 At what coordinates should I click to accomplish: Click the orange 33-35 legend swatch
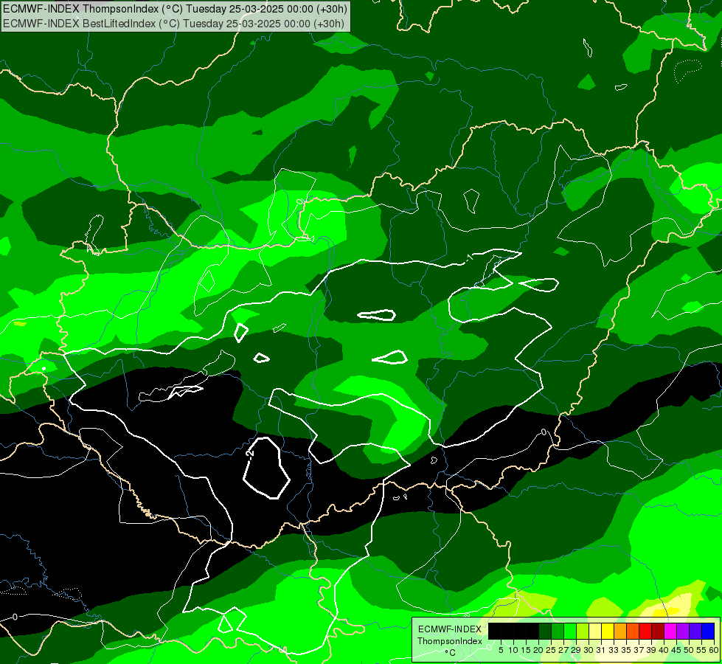(620, 631)
